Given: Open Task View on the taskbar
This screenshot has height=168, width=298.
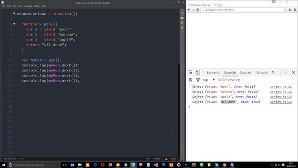Looking at the screenshot, I should pyautogui.click(x=65, y=165).
